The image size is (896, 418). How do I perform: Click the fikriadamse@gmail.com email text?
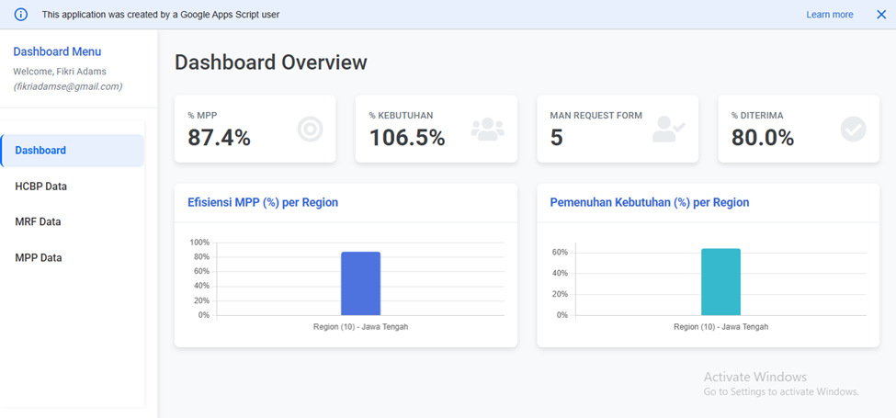pyautogui.click(x=68, y=86)
